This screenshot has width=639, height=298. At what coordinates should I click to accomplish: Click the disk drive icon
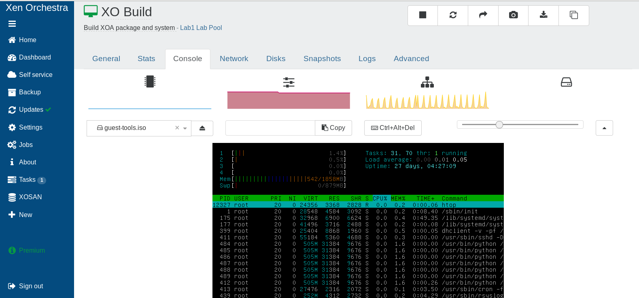(x=566, y=82)
